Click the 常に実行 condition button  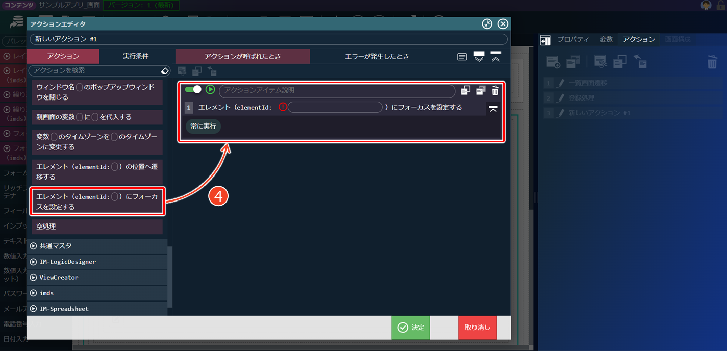(203, 126)
